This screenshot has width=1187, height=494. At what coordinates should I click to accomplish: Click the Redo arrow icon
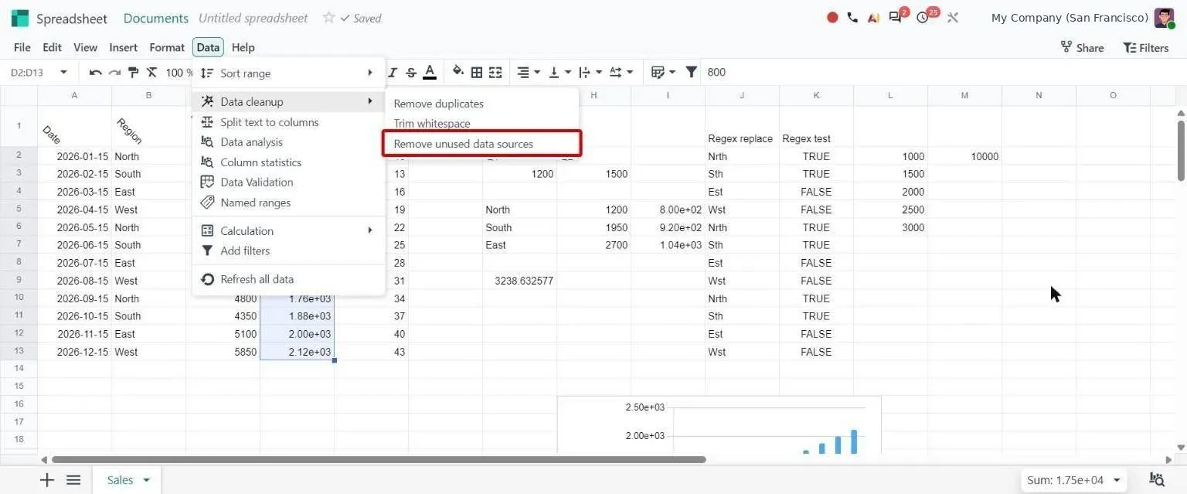(x=114, y=73)
